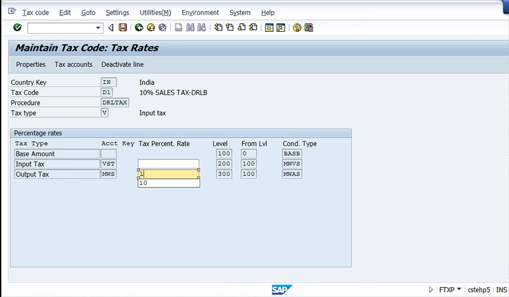Click the Tax accounts button
Image resolution: width=509 pixels, height=297 pixels.
tap(73, 64)
